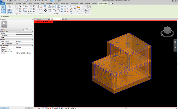This screenshot has height=109, width=178.
Task: Switch to the Level 1 view tab
Action: (39, 19)
